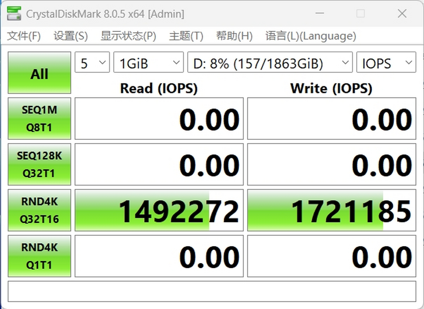Open the D: drive selection dropdown
The height and width of the screenshot is (309, 424).
click(270, 63)
